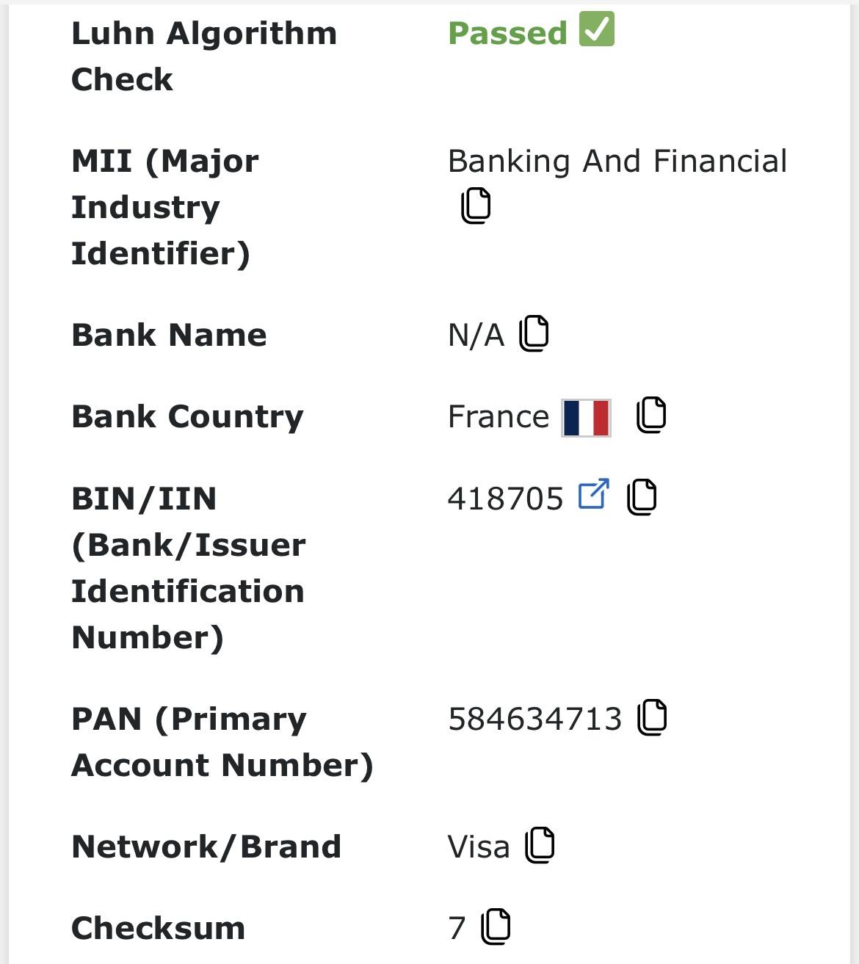Select the PAN value 584634713 text

pyautogui.click(x=534, y=719)
